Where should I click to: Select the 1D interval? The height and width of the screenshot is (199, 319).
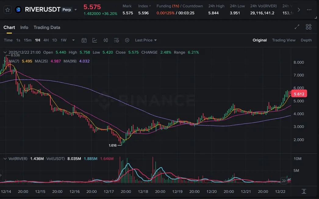[x=55, y=40]
